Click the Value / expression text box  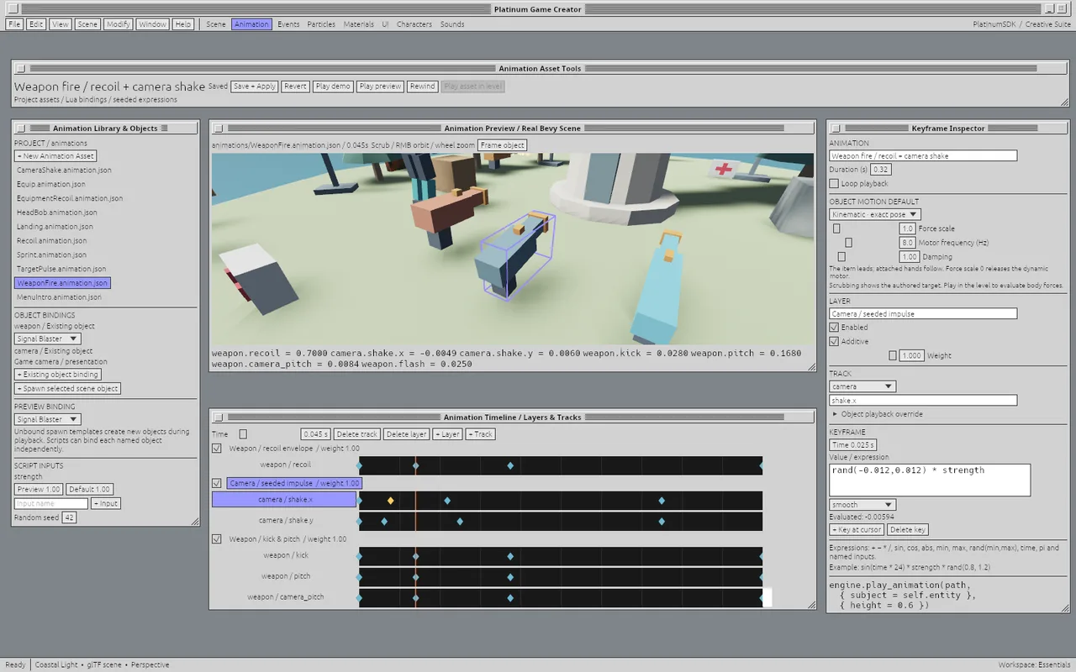(930, 480)
